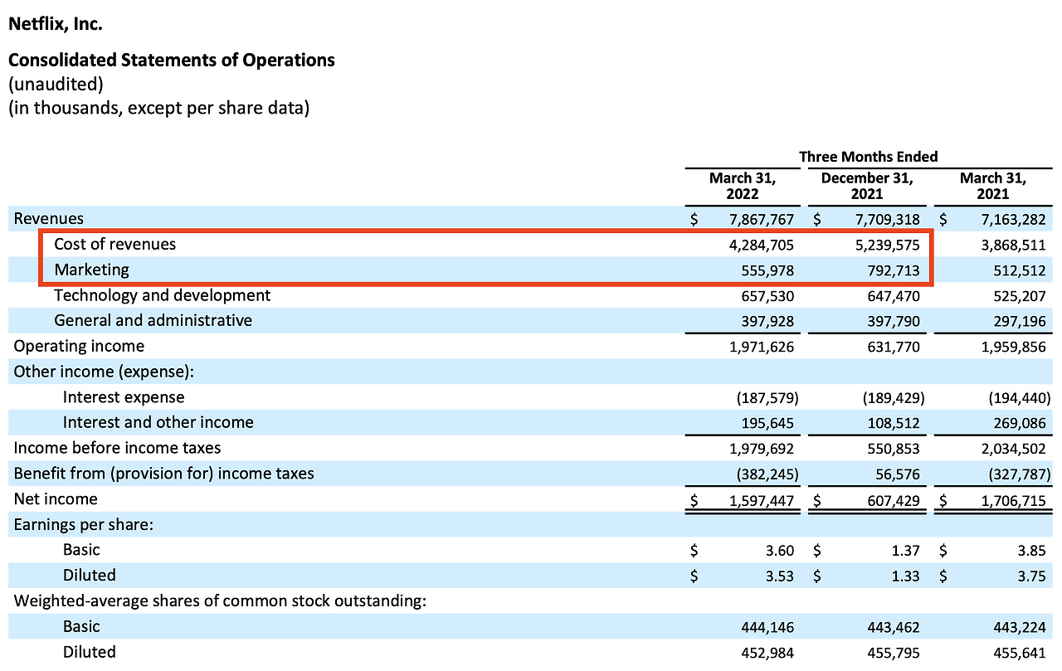Select the basic earnings per share value 3.60

(x=780, y=551)
